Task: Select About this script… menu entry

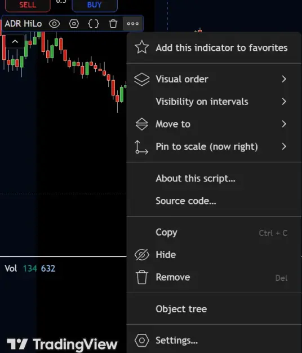Action: (214, 178)
